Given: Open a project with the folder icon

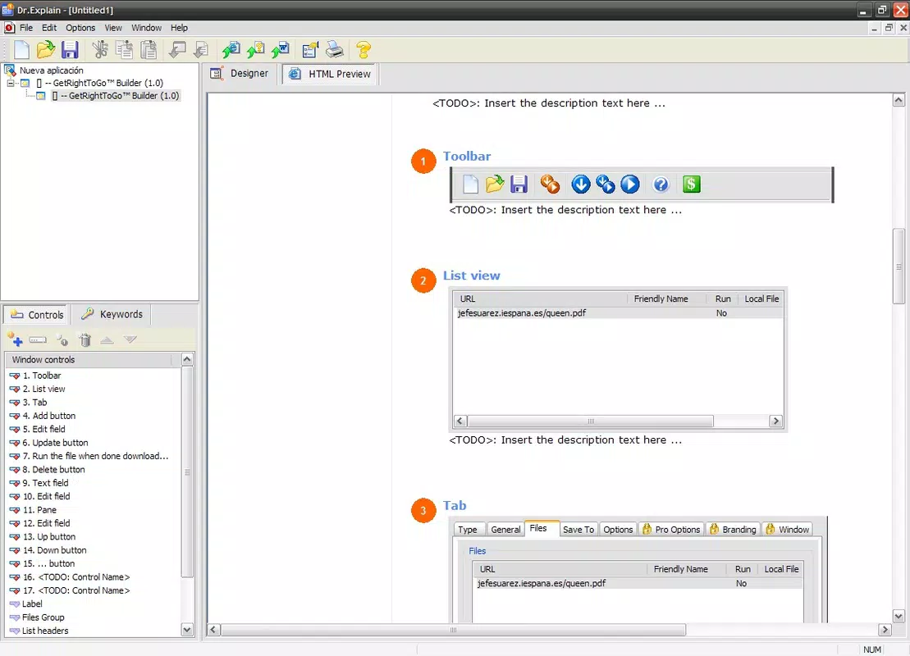Looking at the screenshot, I should (45, 50).
